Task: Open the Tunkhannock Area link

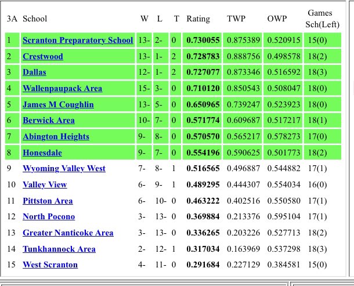Action: pyautogui.click(x=59, y=249)
